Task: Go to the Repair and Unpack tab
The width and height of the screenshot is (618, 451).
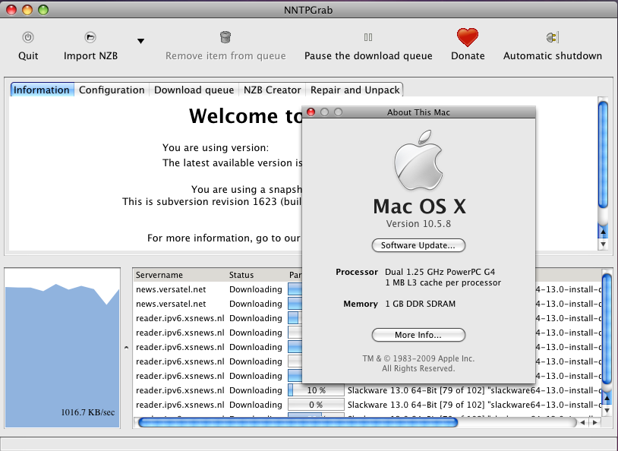Action: click(x=355, y=90)
